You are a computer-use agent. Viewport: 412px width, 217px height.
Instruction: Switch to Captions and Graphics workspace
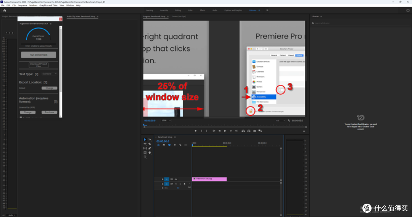pyautogui.click(x=233, y=10)
